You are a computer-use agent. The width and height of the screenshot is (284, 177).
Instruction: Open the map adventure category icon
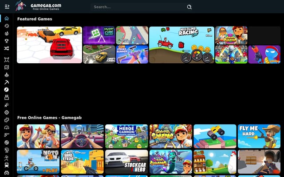[x=7, y=67]
